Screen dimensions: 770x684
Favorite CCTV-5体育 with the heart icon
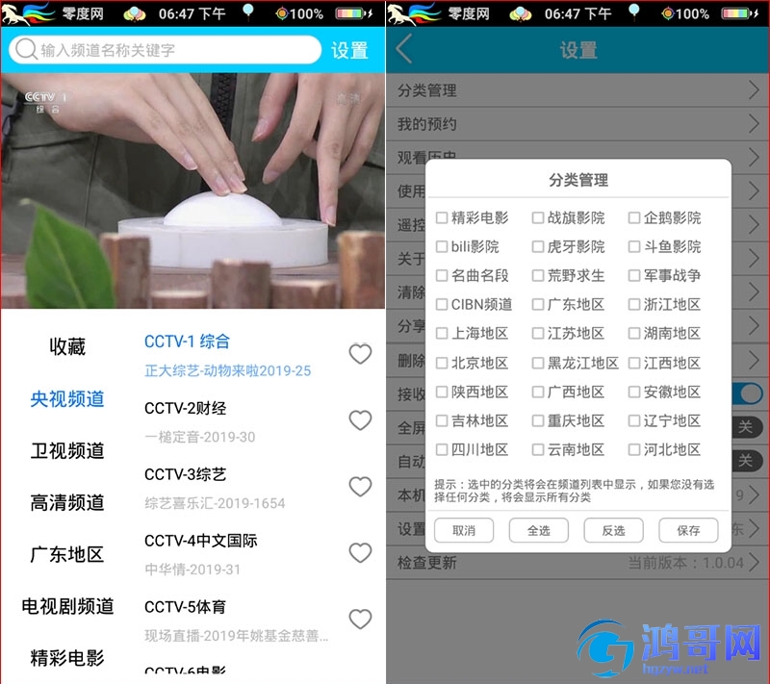[360, 619]
